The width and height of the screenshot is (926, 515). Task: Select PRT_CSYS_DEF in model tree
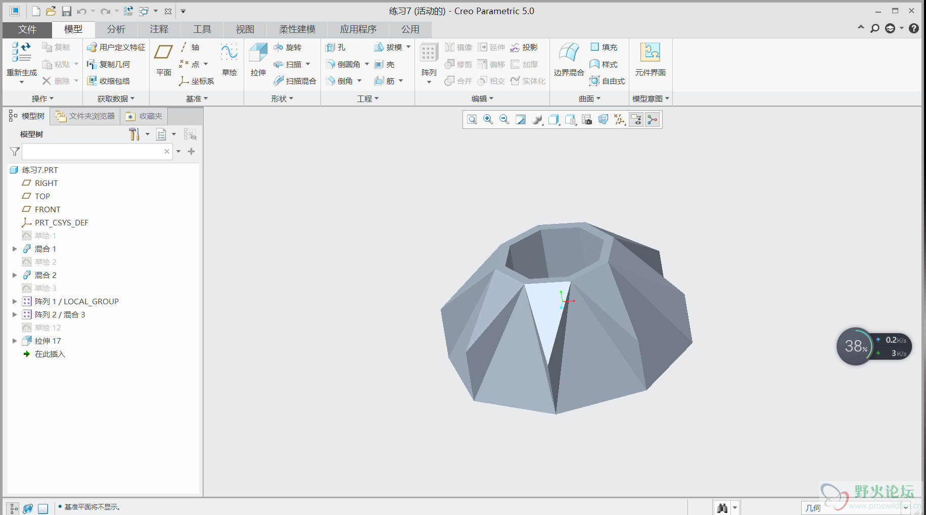[55, 222]
